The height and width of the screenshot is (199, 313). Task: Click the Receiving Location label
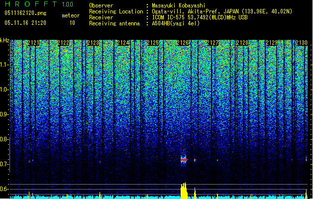point(116,11)
